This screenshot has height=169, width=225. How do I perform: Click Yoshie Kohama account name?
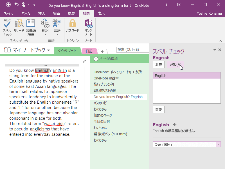point(209,13)
